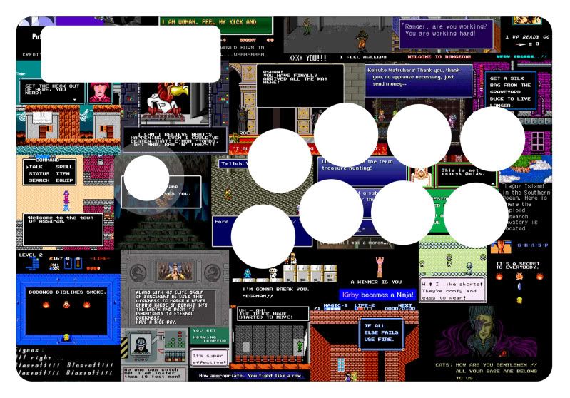Click 'Kirby becames a Ninja!' banner
This screenshot has height=398, width=570.
[x=377, y=295]
